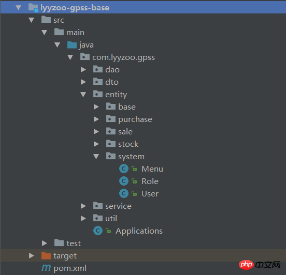The width and height of the screenshot is (286, 275).
Task: Collapse the entity package
Action: pos(83,94)
